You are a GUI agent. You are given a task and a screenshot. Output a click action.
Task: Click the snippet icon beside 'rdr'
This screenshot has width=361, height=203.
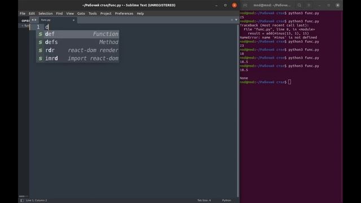[40, 50]
